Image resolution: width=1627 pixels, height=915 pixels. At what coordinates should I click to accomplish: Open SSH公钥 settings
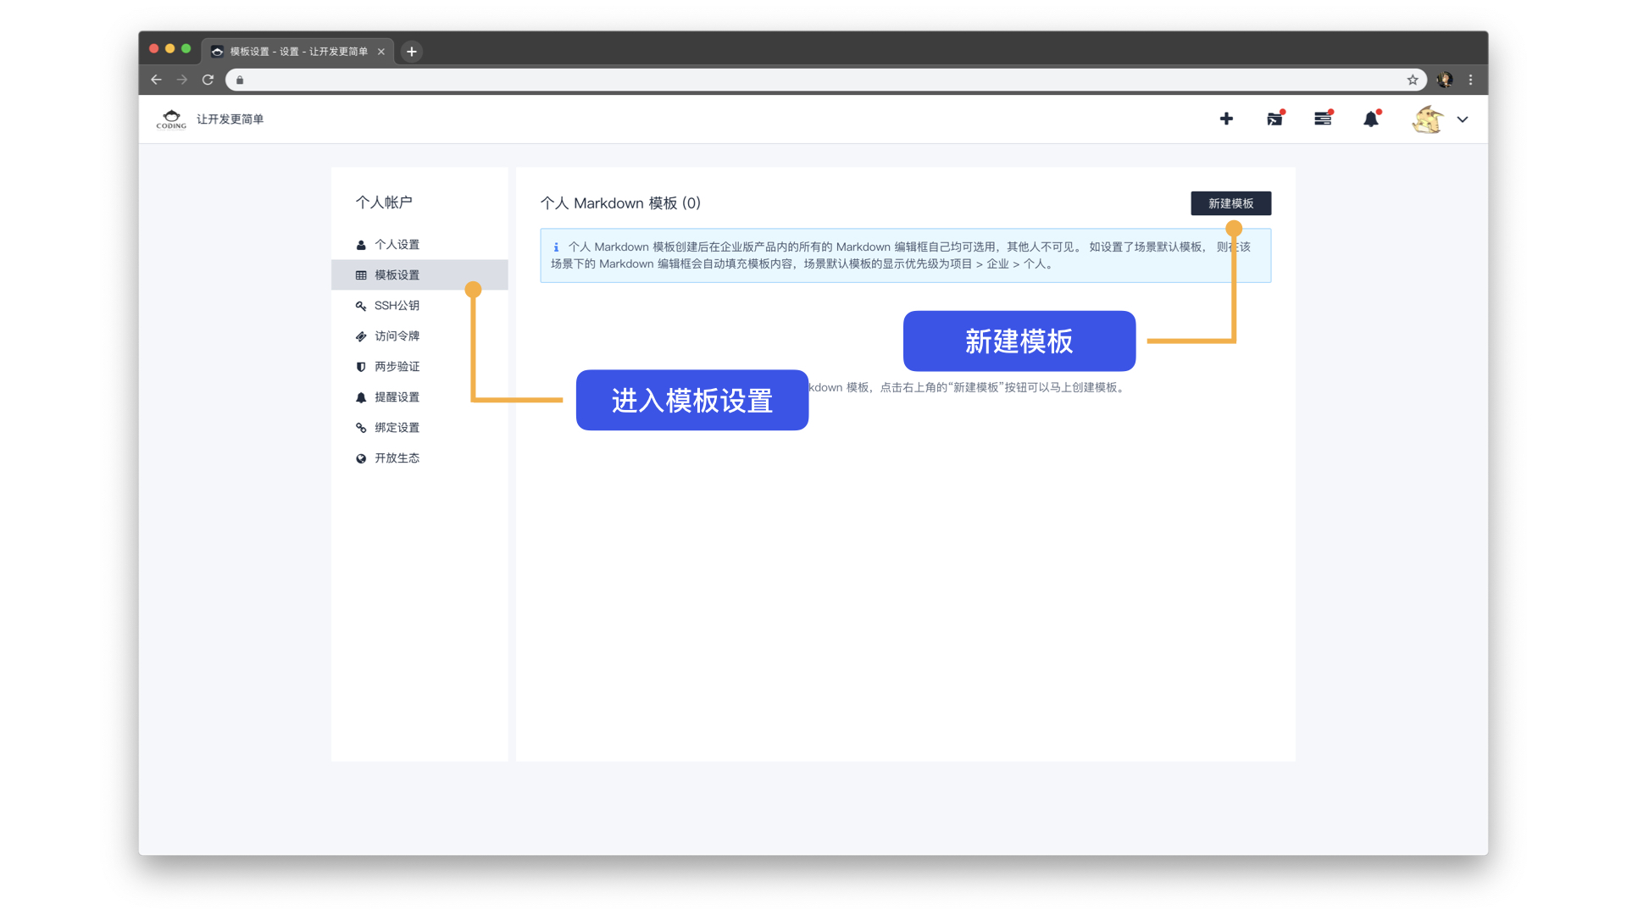click(x=397, y=306)
